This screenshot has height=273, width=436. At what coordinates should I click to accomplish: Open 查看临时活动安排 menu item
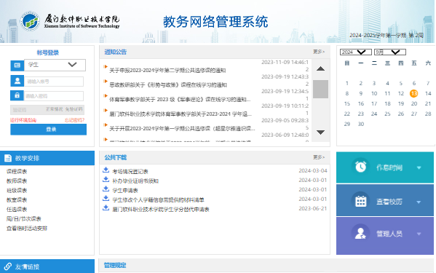point(27,229)
